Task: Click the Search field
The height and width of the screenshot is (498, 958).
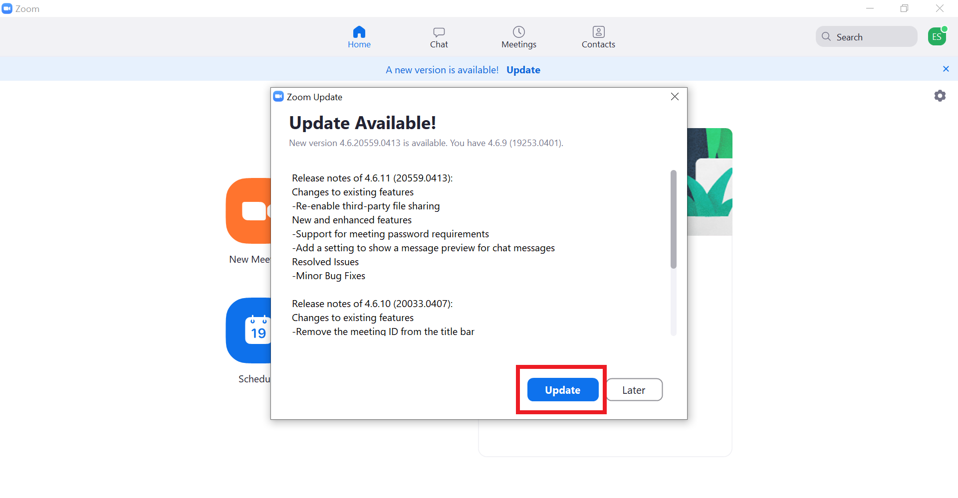Action: pyautogui.click(x=866, y=37)
